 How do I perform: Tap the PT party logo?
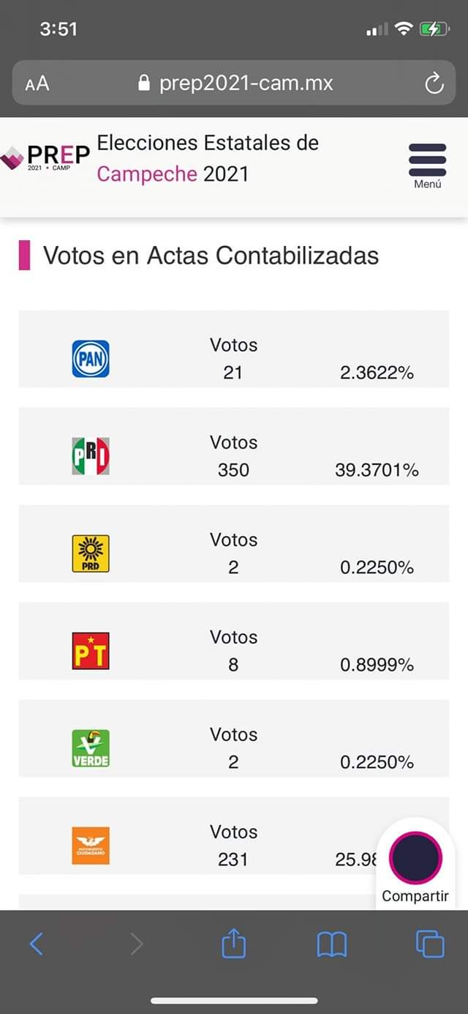coord(91,651)
